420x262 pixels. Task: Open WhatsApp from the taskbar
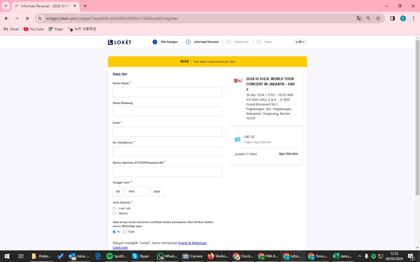tap(167, 256)
